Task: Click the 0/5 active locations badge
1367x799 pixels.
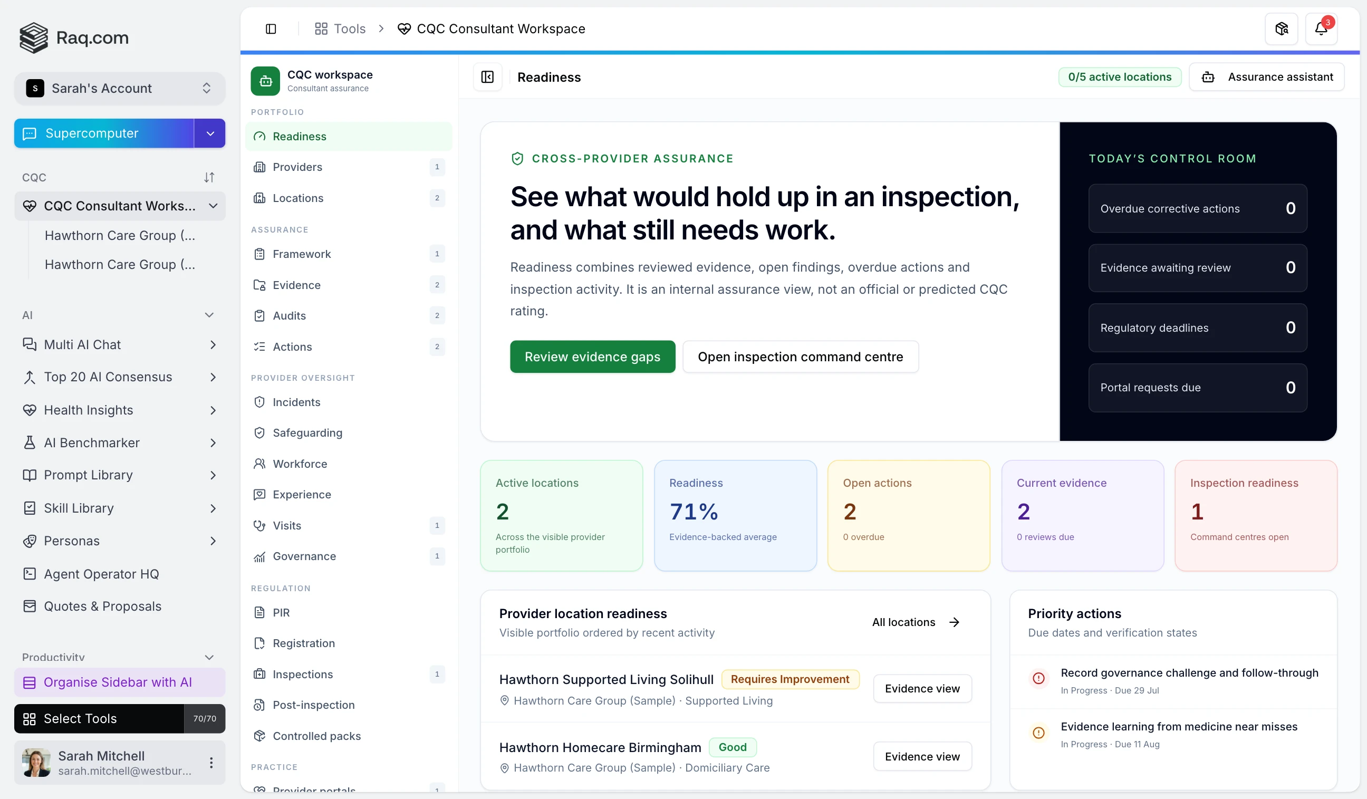Action: coord(1120,77)
